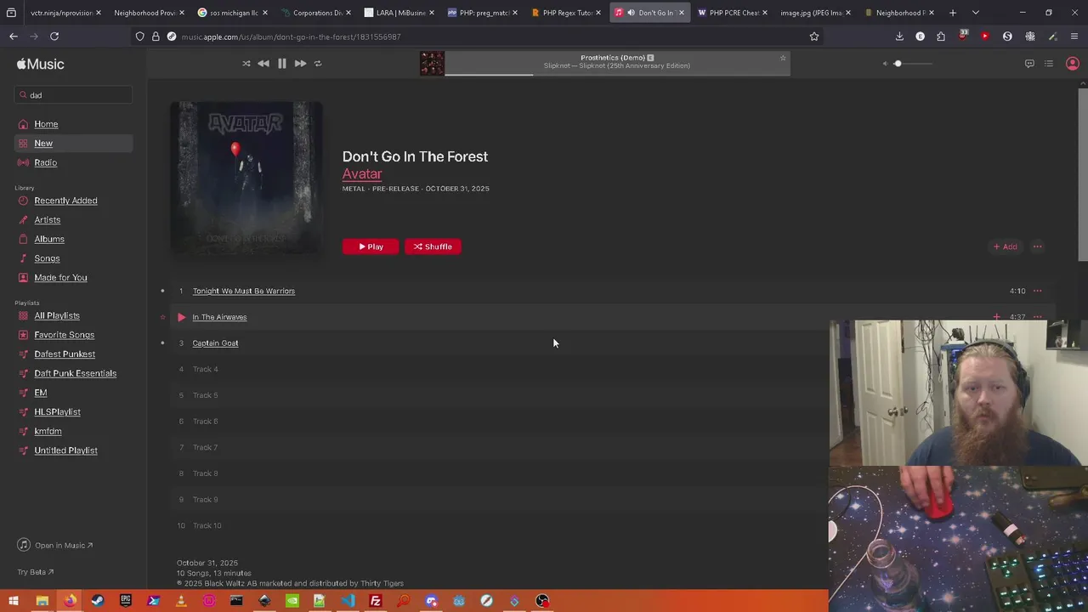Open the album's more options menu
The image size is (1088, 612).
(1037, 246)
